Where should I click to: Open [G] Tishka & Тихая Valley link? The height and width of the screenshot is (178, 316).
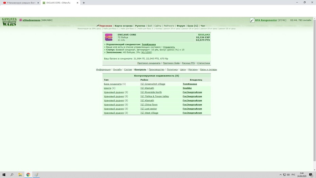click(x=155, y=96)
